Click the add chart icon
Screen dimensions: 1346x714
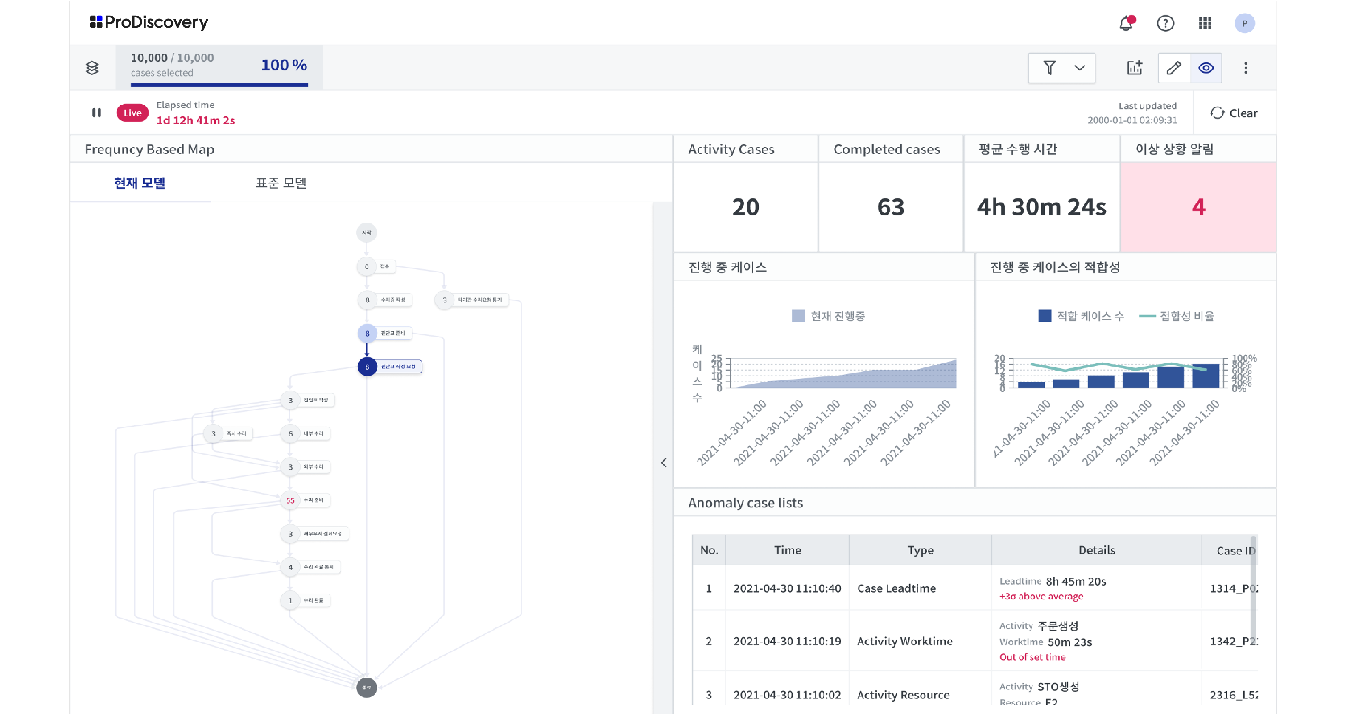tap(1135, 68)
